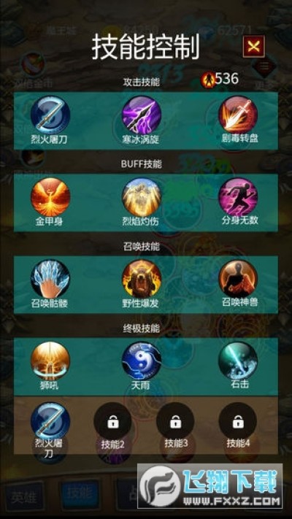Viewport: 292px width, 519px height.
Task: Select the 野性爆发 bear summon skill
Action: coord(142,279)
